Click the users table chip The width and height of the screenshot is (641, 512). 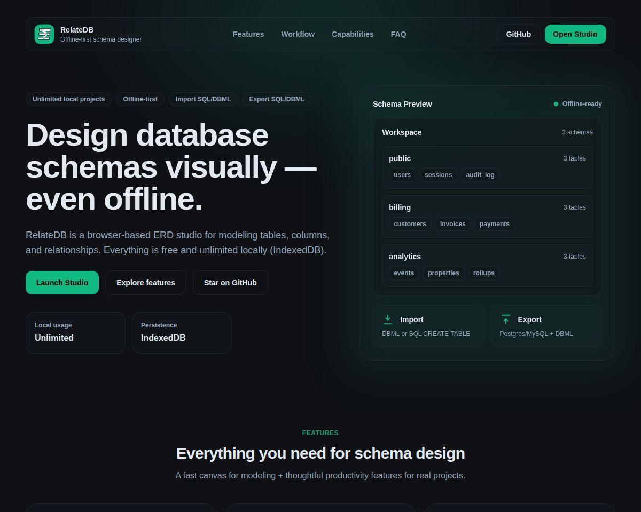402,175
